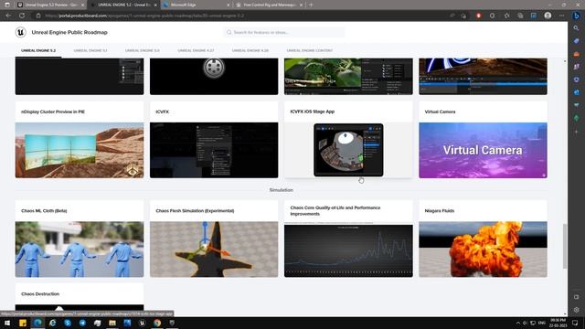Image resolution: width=585 pixels, height=329 pixels.
Task: Open Google Chrome from the taskbar
Action: click(x=157, y=323)
